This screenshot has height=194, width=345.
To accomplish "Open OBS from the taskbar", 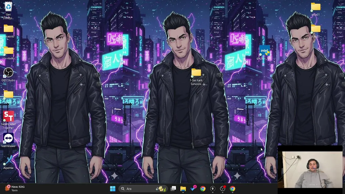I will [x=223, y=189].
